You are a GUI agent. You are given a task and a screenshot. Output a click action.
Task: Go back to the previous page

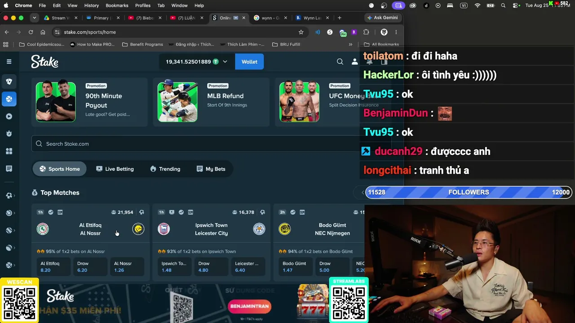(x=7, y=32)
